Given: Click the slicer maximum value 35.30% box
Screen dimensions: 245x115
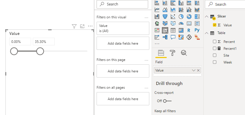Looking at the screenshot, I should [x=44, y=42].
